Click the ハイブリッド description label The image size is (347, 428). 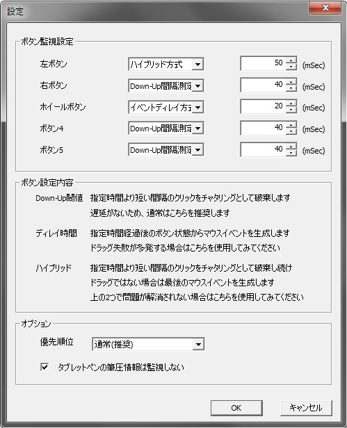click(54, 268)
